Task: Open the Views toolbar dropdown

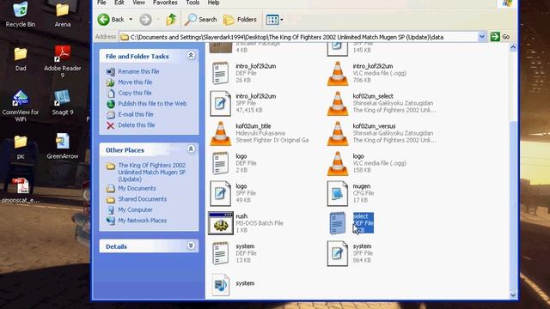Action: click(x=274, y=20)
